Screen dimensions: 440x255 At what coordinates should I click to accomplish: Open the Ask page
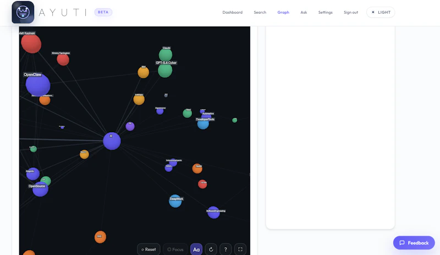(x=304, y=12)
